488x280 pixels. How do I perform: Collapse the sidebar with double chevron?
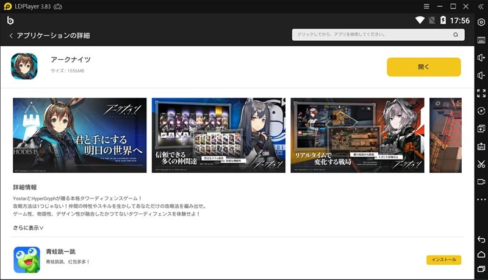pos(481,7)
